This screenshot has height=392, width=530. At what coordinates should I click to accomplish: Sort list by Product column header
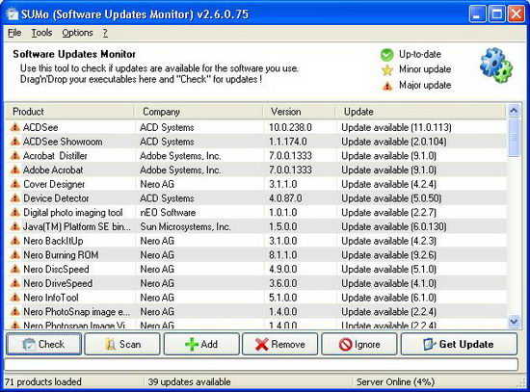tap(69, 112)
